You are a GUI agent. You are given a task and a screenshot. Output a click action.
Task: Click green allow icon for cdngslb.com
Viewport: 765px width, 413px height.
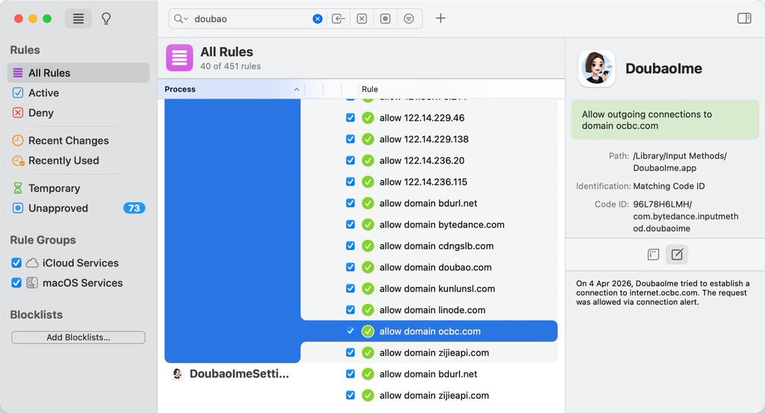coord(368,246)
